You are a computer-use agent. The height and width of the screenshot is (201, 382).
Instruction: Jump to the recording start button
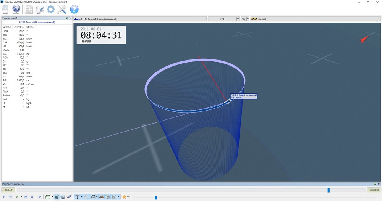click(x=5, y=197)
